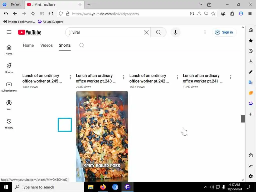
Task: Play the Spicy Boiled Pork short thumbnail
Action: click(102, 136)
